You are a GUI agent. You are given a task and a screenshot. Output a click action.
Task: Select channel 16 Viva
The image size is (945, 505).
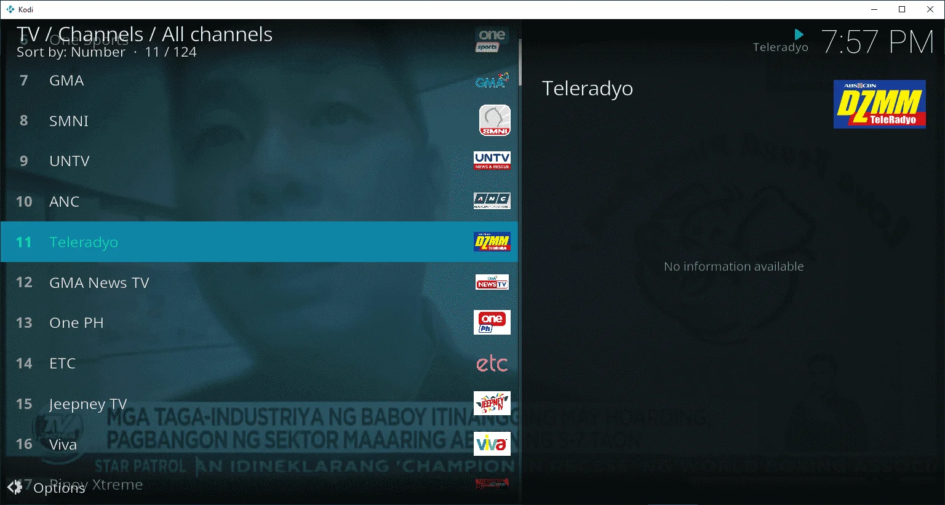pos(259,444)
